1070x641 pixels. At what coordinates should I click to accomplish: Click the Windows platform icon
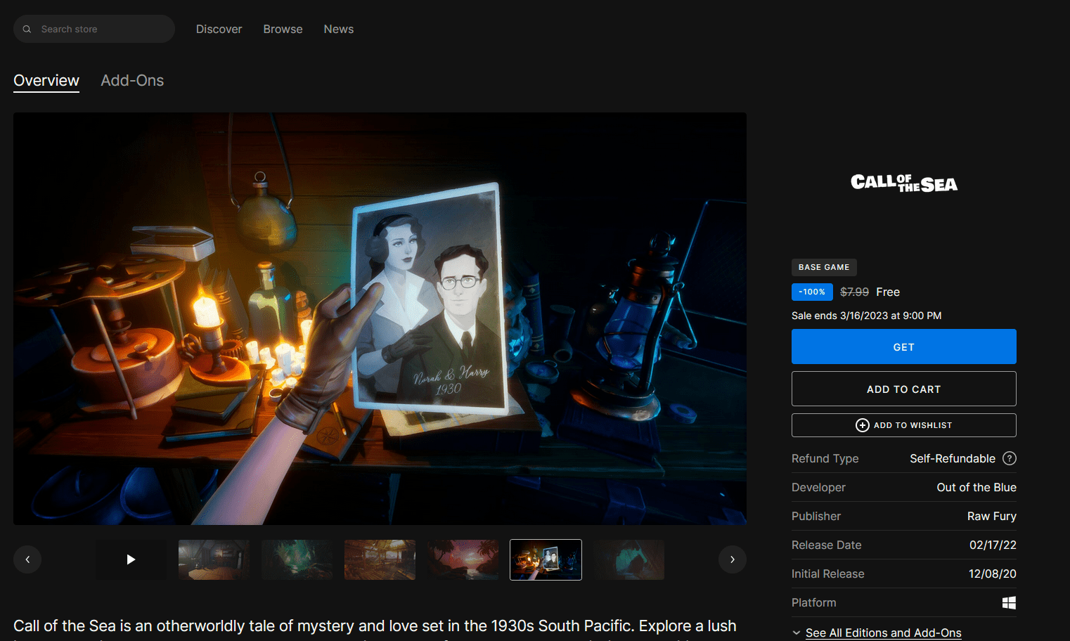coord(1009,603)
